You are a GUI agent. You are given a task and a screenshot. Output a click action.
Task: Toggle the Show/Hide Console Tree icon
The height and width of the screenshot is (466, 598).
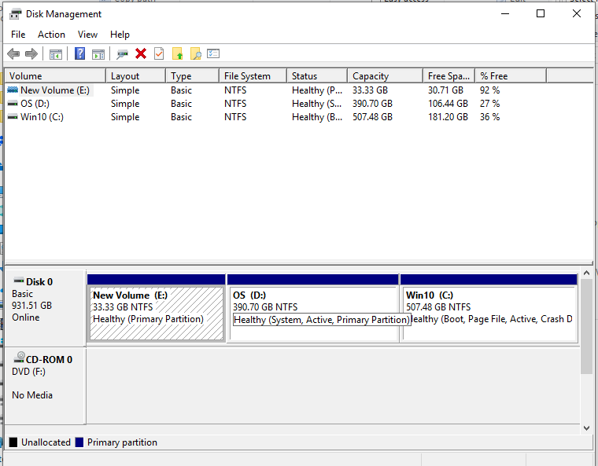56,54
